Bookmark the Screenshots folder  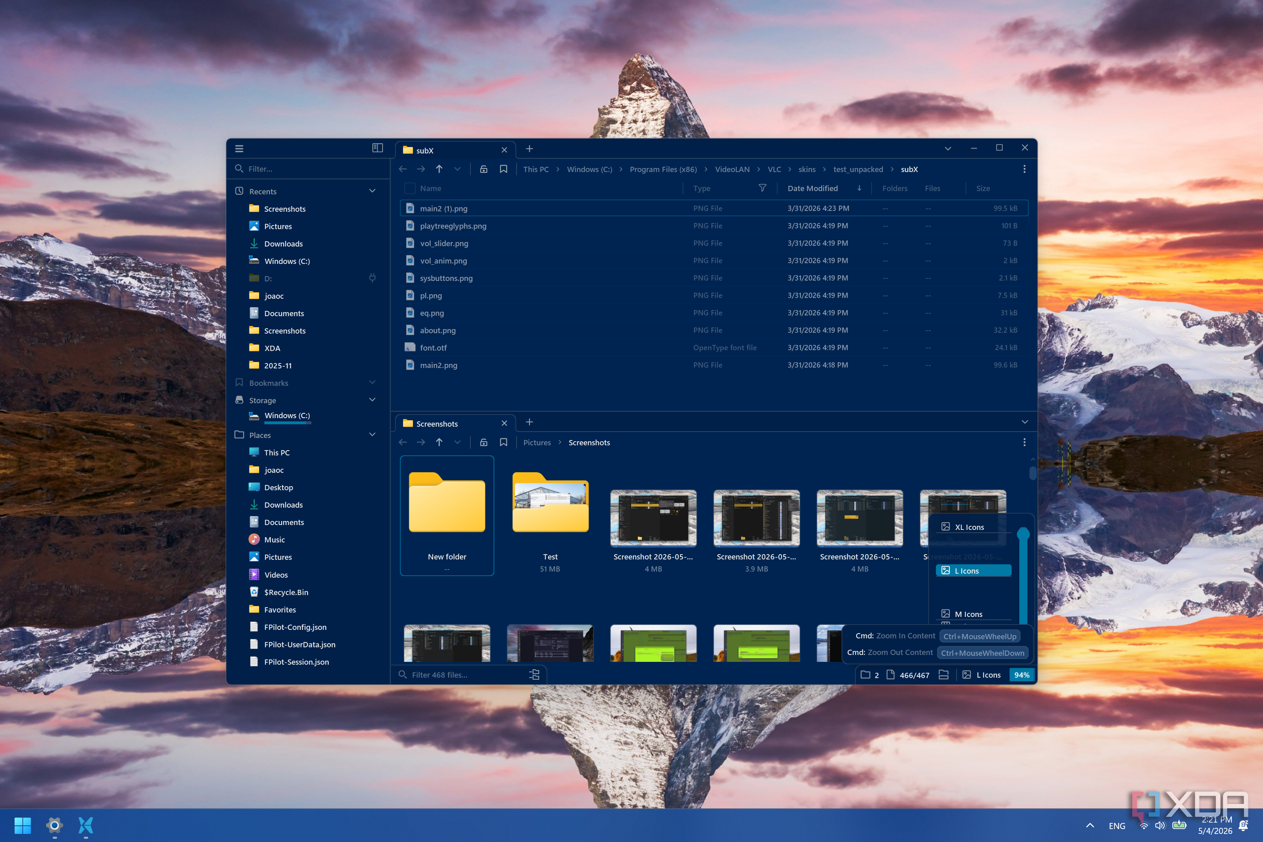coord(504,442)
